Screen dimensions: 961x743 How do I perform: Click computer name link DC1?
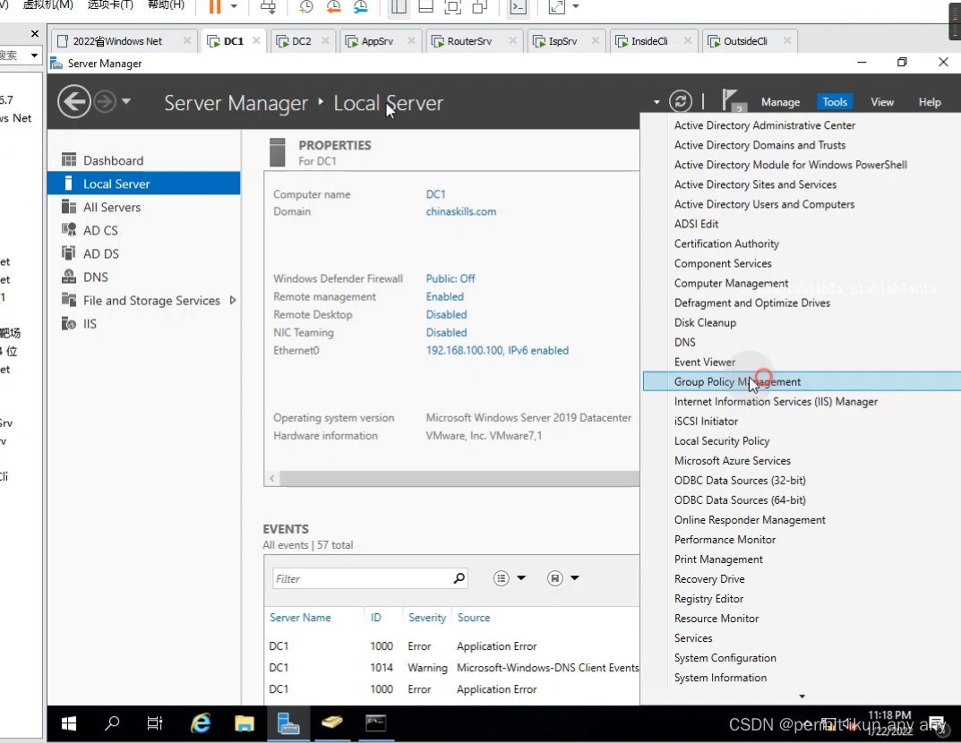click(435, 194)
